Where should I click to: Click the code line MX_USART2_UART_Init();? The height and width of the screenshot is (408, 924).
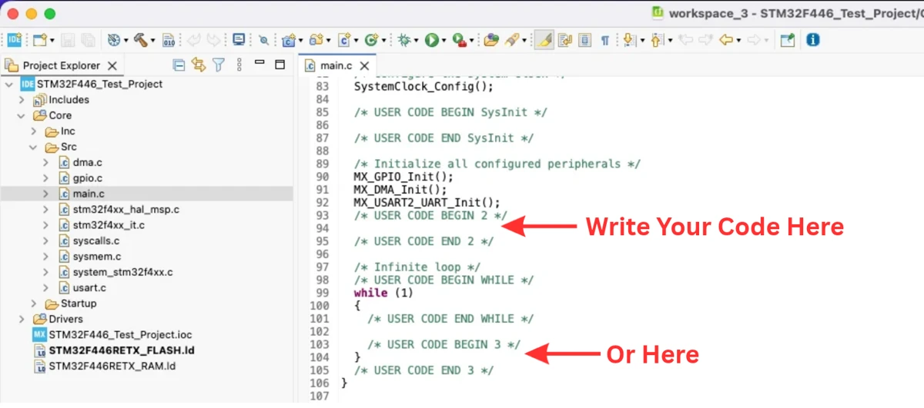[427, 202]
